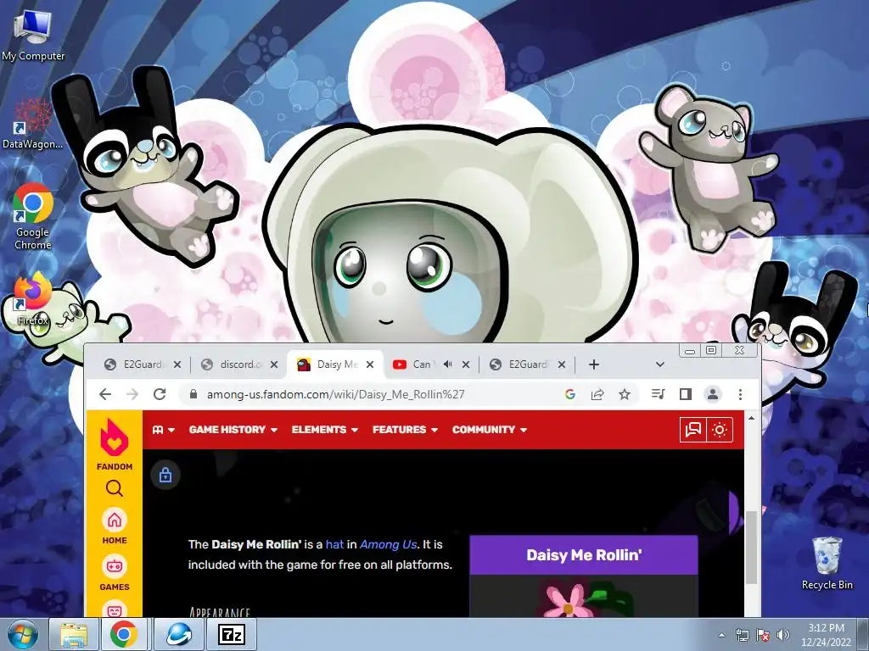Expand the GAME HISTORY dropdown
Viewport: 869px width, 651px height.
pyautogui.click(x=233, y=430)
